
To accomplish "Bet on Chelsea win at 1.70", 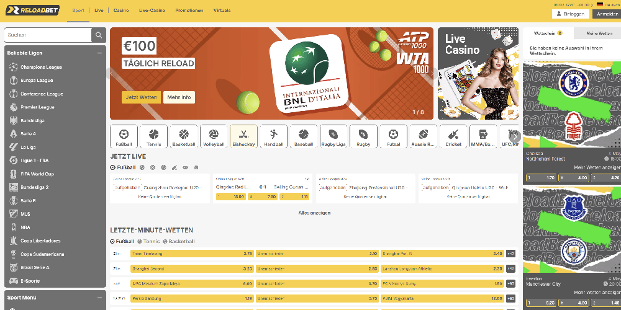I will pos(542,178).
